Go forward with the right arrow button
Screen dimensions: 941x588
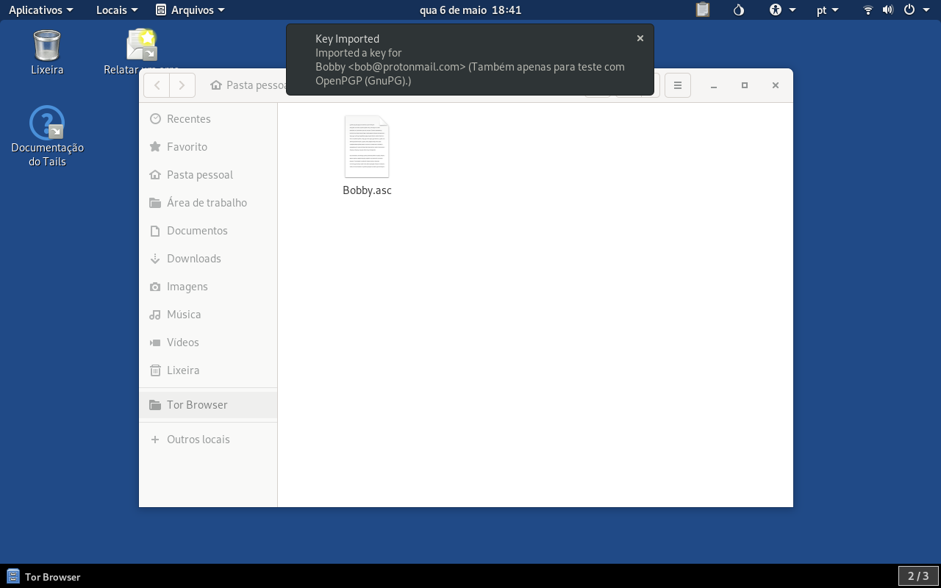coord(182,85)
